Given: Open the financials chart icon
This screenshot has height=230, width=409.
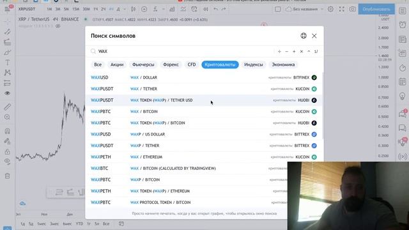Looking at the screenshot, I should [x=172, y=9].
